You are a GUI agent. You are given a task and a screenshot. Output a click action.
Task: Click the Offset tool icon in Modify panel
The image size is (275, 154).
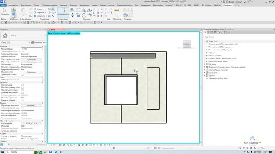click(78, 10)
